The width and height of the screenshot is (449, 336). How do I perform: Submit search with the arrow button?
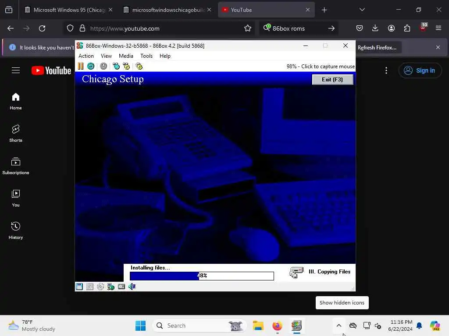pos(331,28)
